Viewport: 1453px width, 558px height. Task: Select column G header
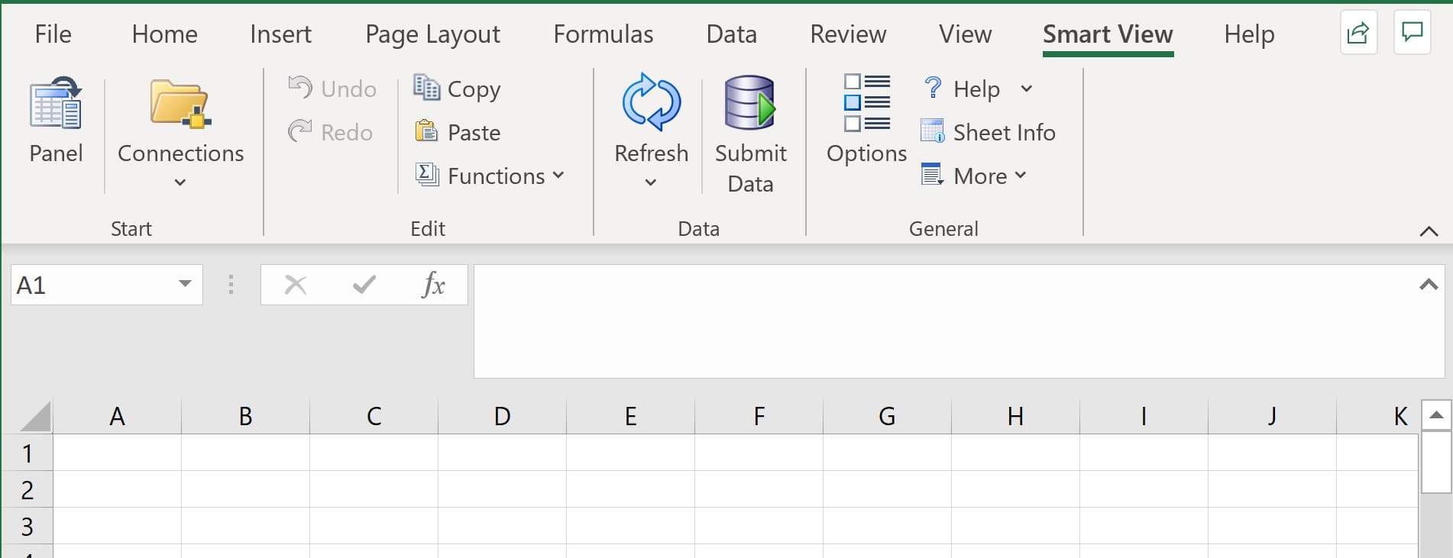coord(887,416)
